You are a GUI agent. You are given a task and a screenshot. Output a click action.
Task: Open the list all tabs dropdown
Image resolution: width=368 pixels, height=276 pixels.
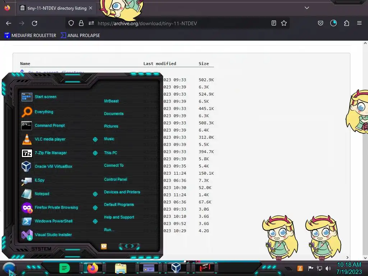pyautogui.click(x=307, y=8)
